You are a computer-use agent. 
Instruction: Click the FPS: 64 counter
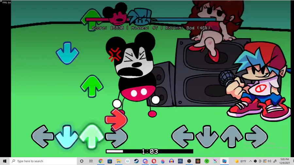pos(7,3)
